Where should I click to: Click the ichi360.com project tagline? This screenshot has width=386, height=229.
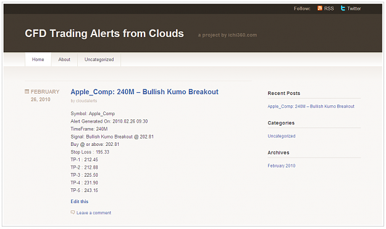pyautogui.click(x=227, y=35)
